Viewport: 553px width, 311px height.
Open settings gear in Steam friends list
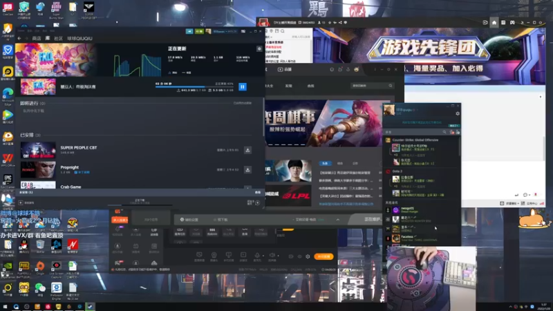pos(458,113)
